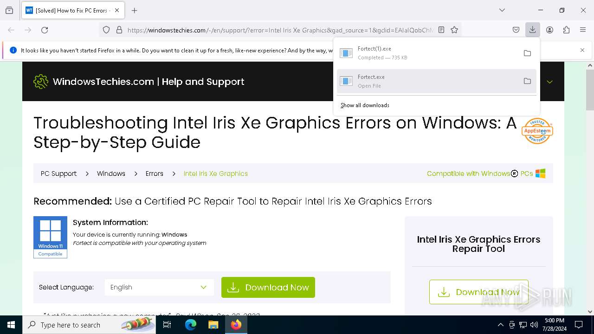This screenshot has height=334, width=594.
Task: Save page to Pocket
Action: [516, 30]
